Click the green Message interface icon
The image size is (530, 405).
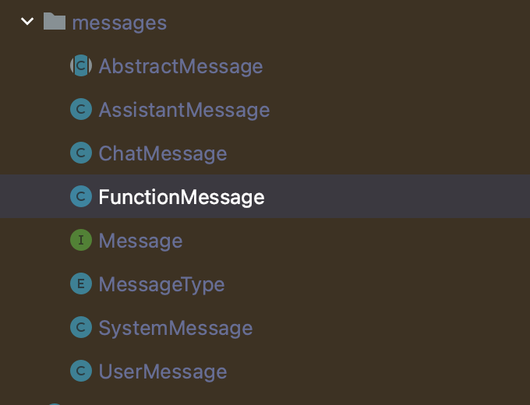(81, 241)
